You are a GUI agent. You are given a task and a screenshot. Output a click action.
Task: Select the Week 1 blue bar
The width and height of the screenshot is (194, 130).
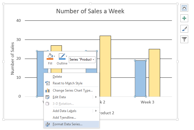click(x=40, y=74)
